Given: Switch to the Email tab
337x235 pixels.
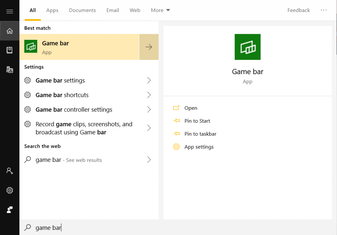Looking at the screenshot, I should (x=113, y=10).
